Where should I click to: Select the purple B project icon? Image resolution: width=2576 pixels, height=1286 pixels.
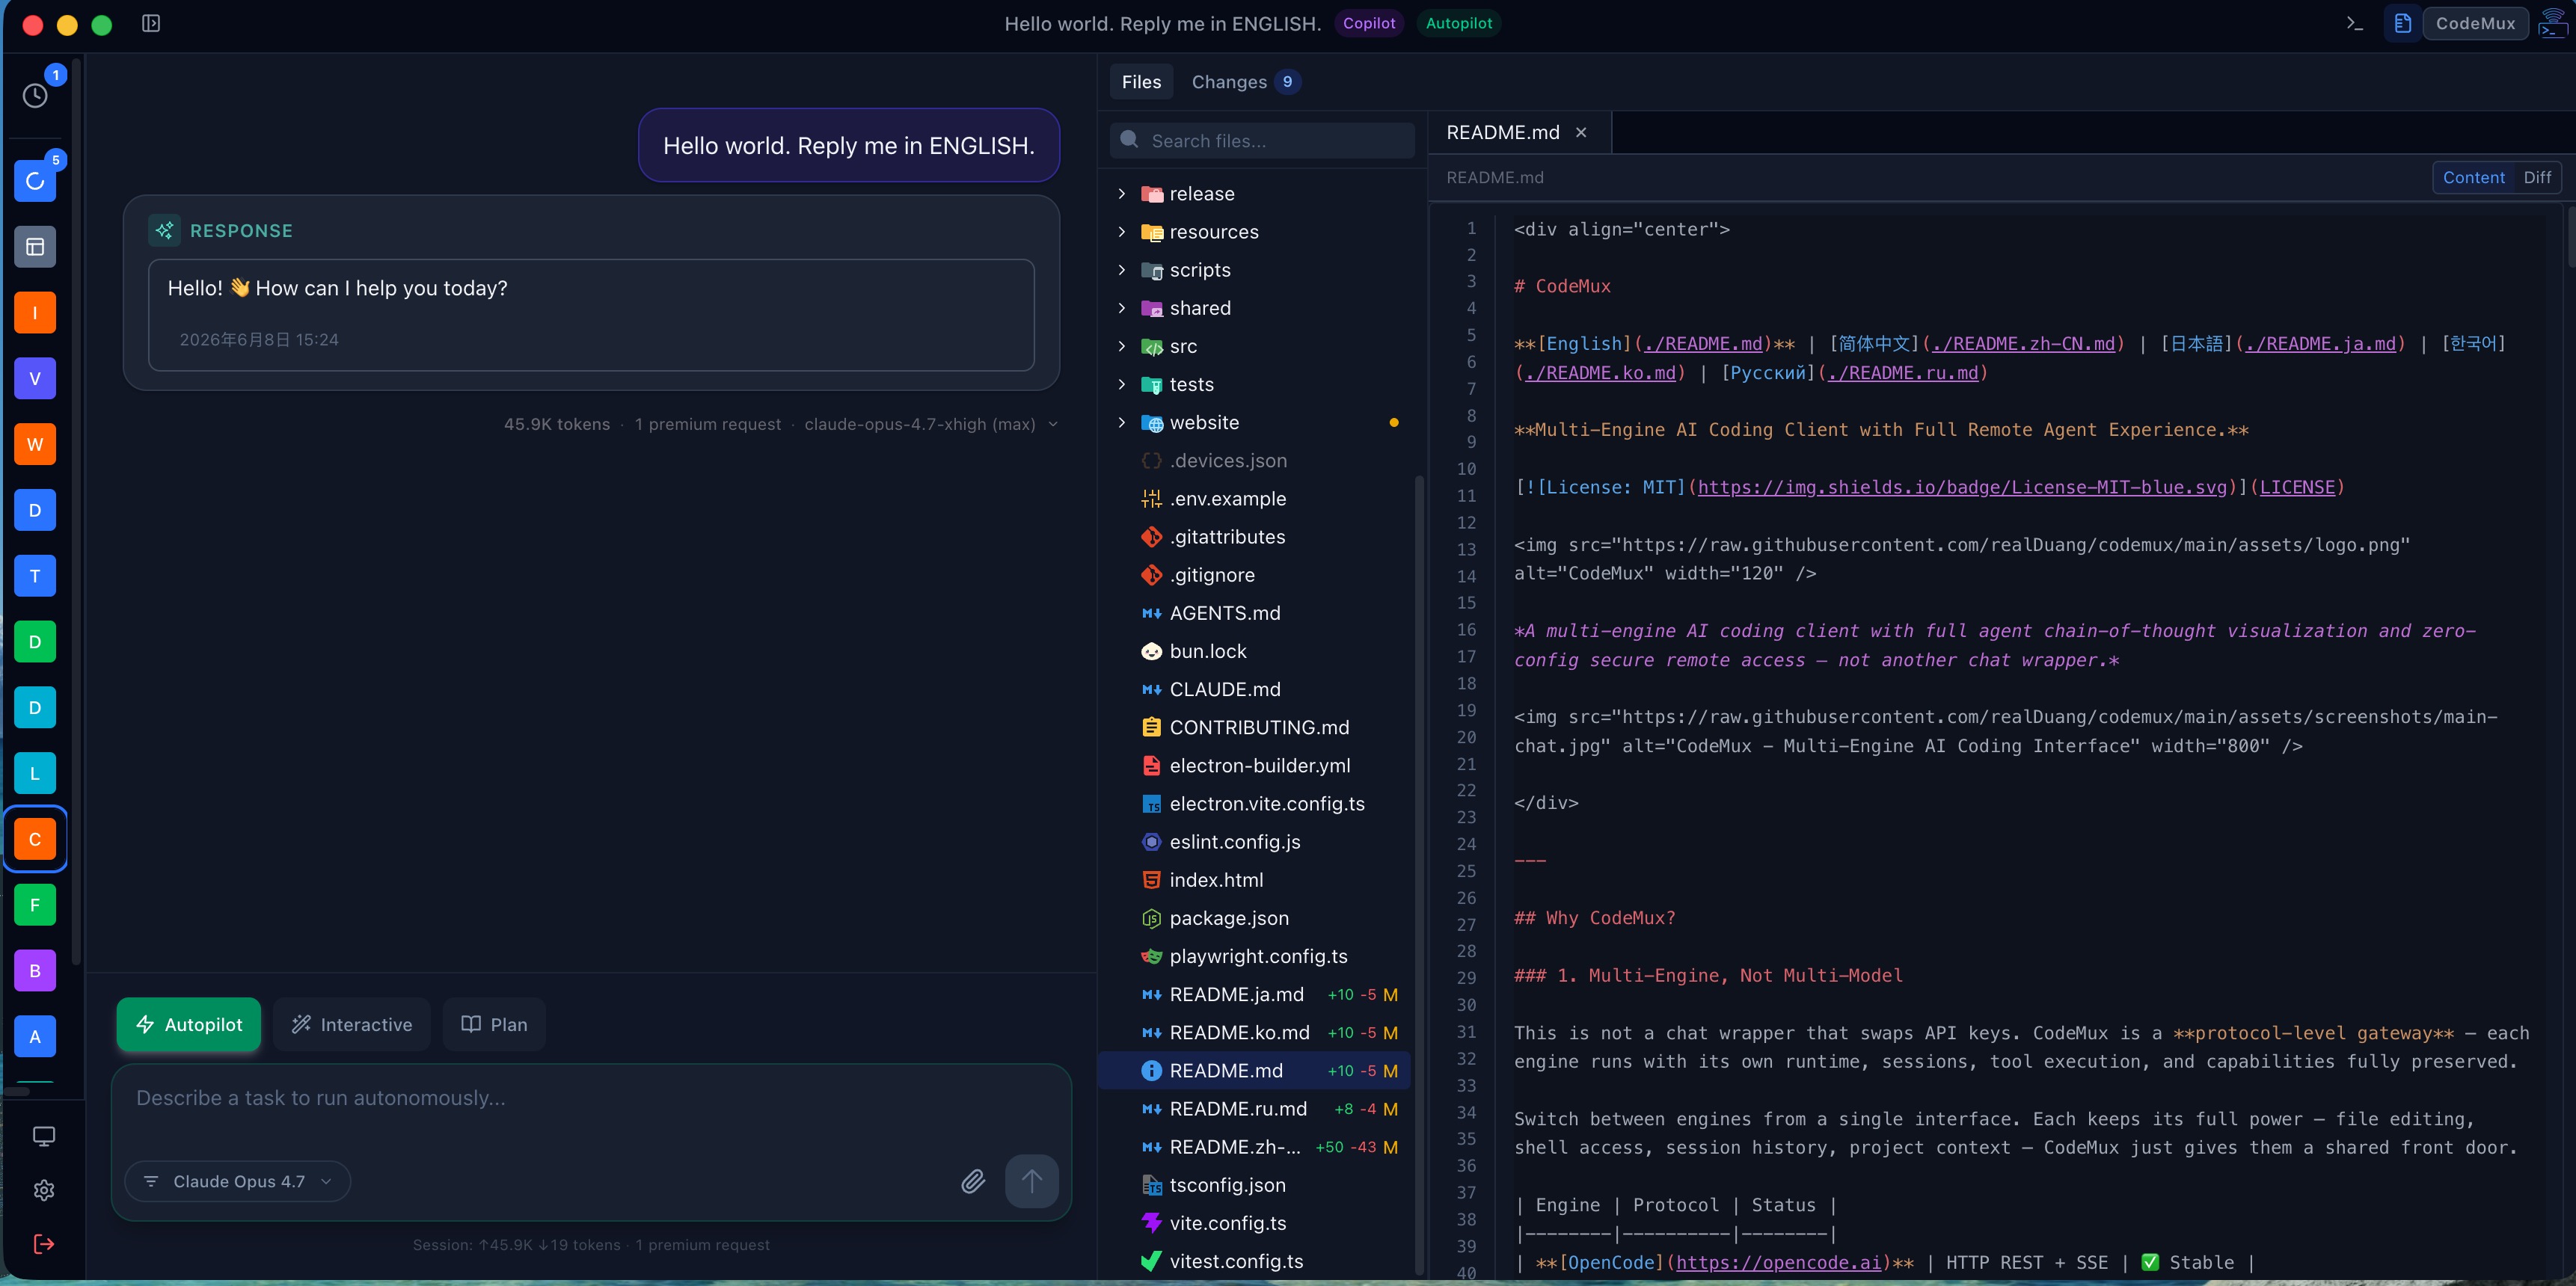(35, 970)
